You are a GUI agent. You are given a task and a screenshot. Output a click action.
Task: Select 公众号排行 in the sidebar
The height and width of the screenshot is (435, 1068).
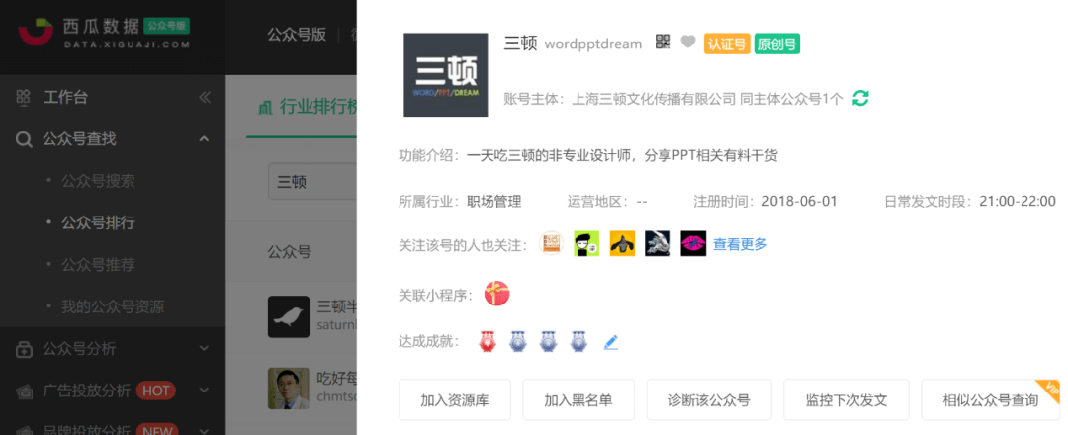pyautogui.click(x=98, y=222)
